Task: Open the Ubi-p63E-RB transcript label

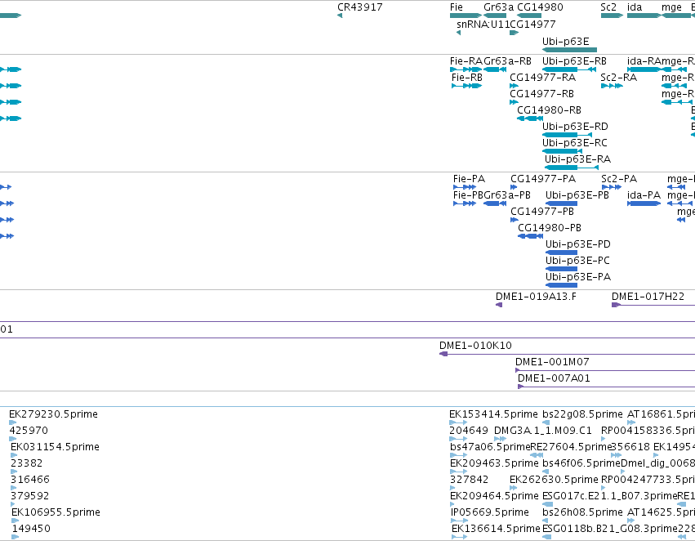Action: 574,61
